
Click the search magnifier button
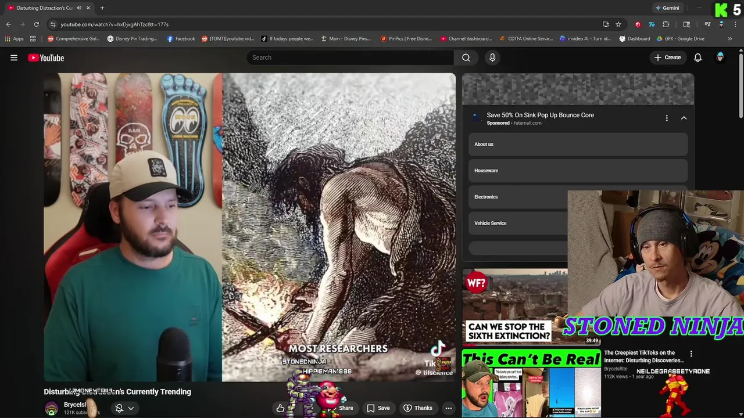[x=466, y=57]
